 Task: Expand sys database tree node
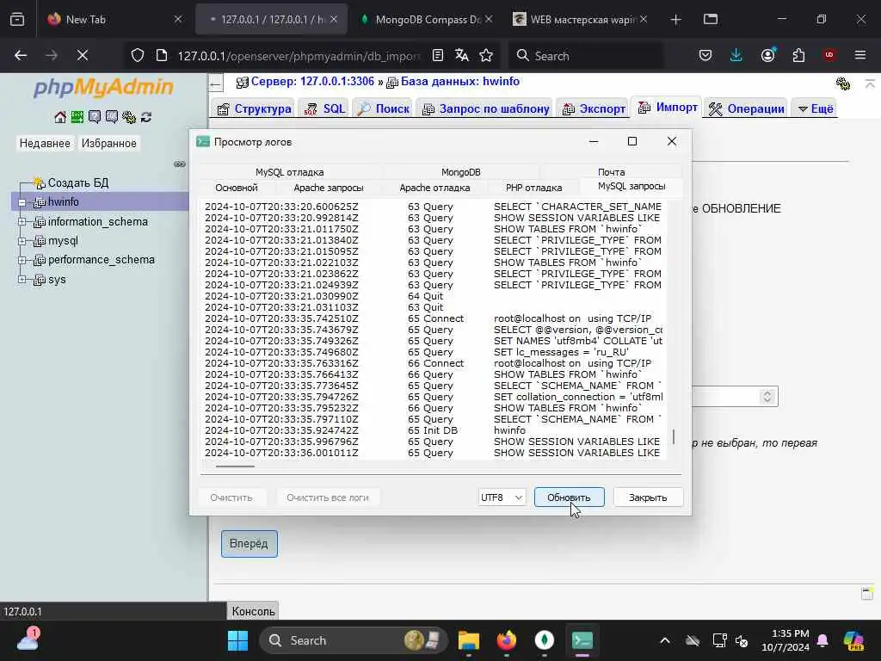(x=22, y=280)
